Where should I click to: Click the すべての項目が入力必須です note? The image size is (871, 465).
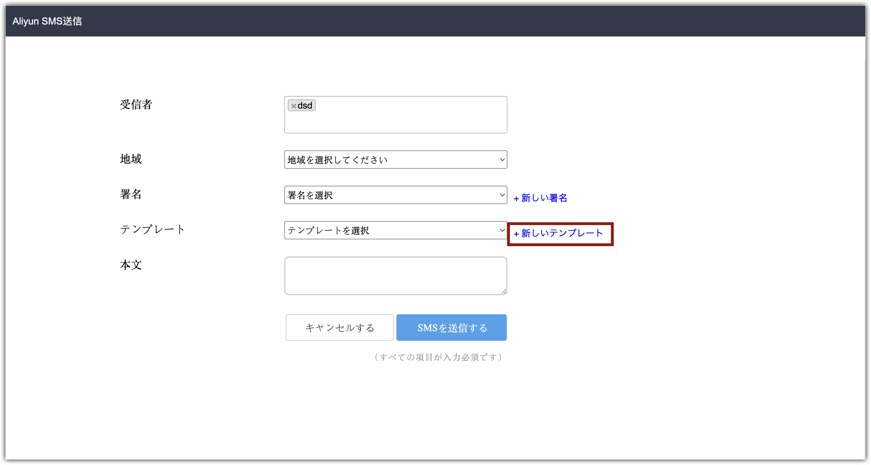point(438,357)
